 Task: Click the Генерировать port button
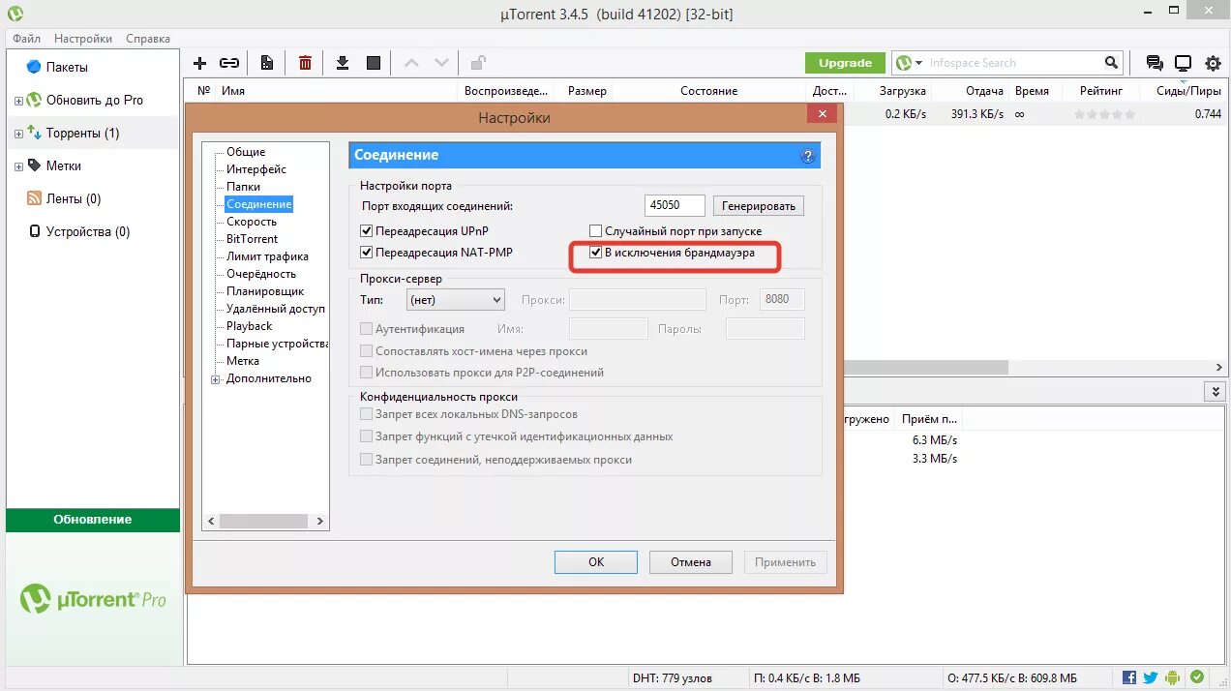759,205
